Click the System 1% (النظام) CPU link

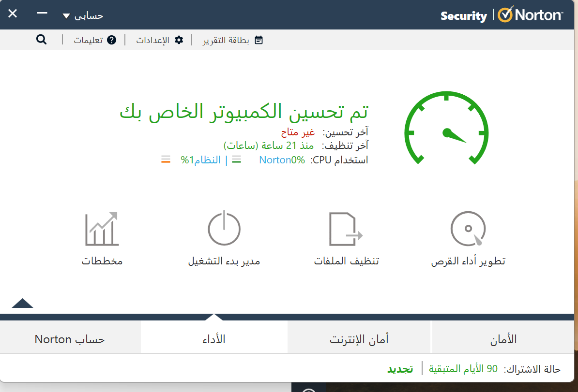coord(200,160)
